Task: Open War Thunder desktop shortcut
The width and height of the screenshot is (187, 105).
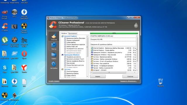Action: 14,97
